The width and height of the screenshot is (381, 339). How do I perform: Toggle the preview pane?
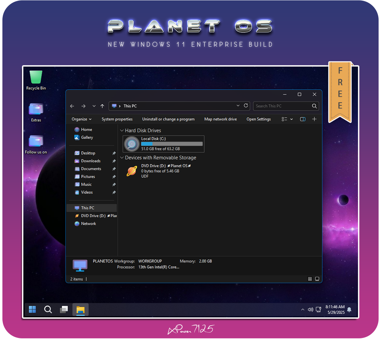click(303, 119)
